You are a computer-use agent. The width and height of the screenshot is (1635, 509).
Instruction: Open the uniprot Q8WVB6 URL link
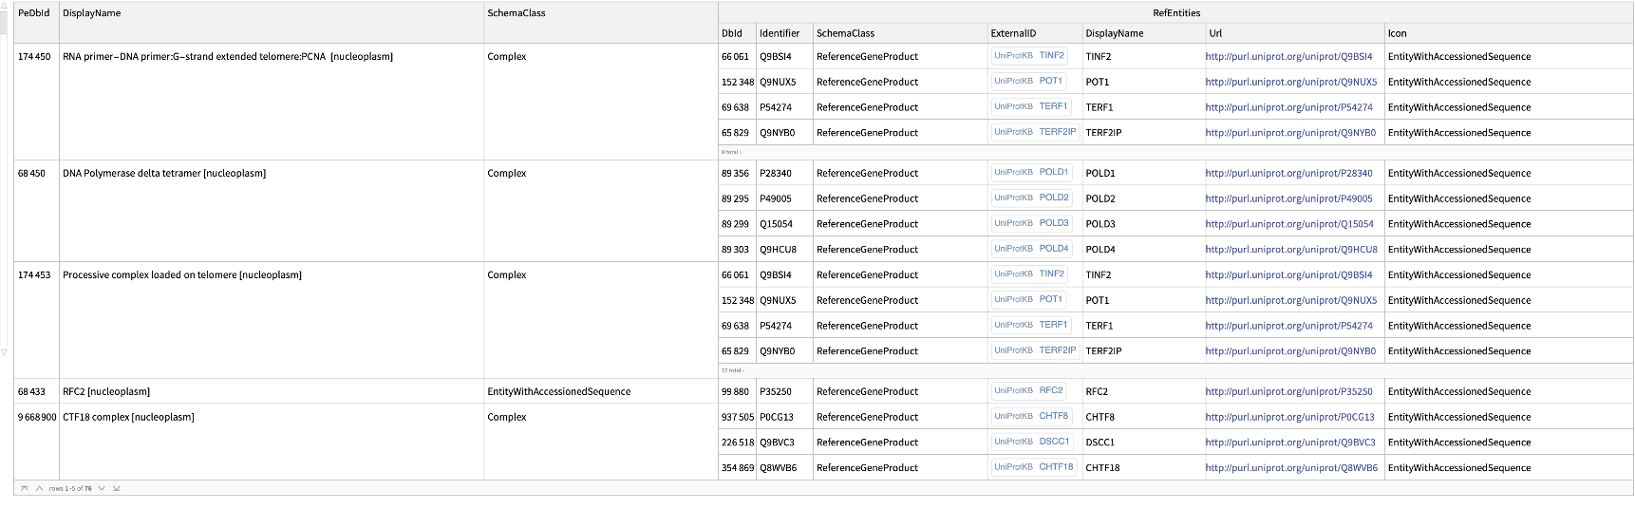[1290, 468]
